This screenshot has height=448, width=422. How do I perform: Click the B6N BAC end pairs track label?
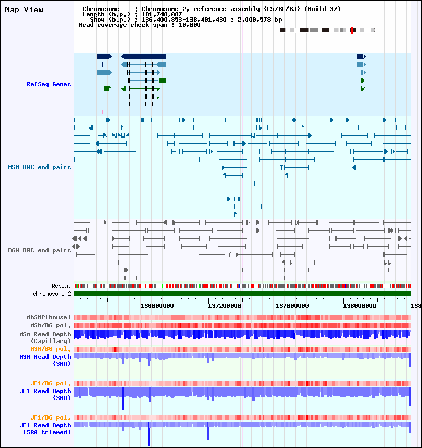coord(40,250)
